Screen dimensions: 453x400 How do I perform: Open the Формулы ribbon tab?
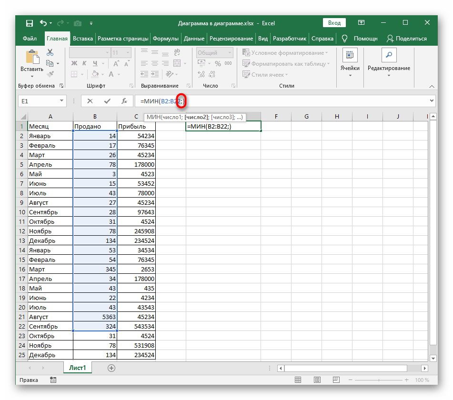[166, 39]
